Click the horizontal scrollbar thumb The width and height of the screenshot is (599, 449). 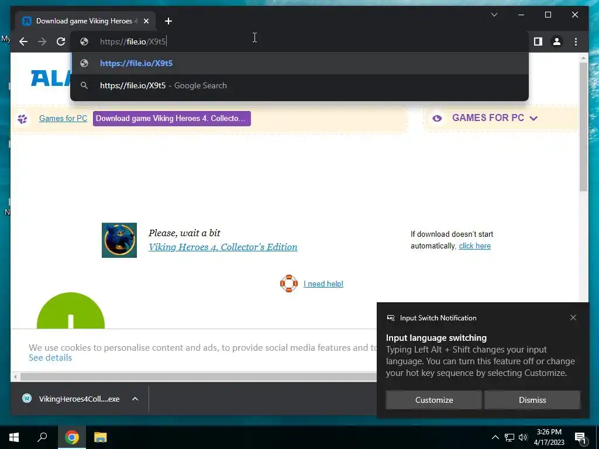(199, 377)
